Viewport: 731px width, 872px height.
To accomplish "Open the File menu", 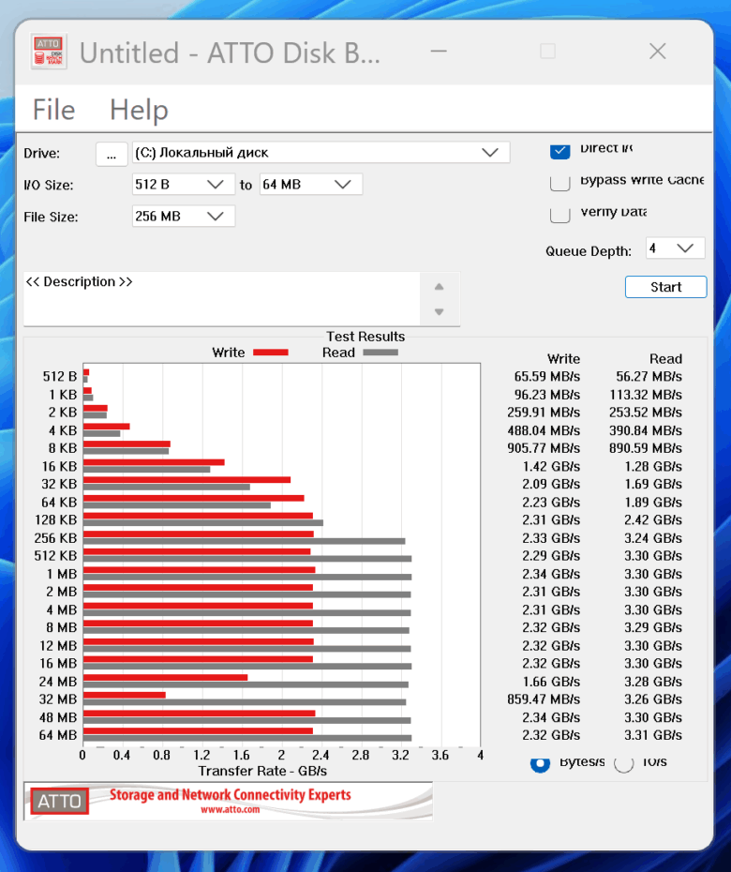I will coord(54,110).
